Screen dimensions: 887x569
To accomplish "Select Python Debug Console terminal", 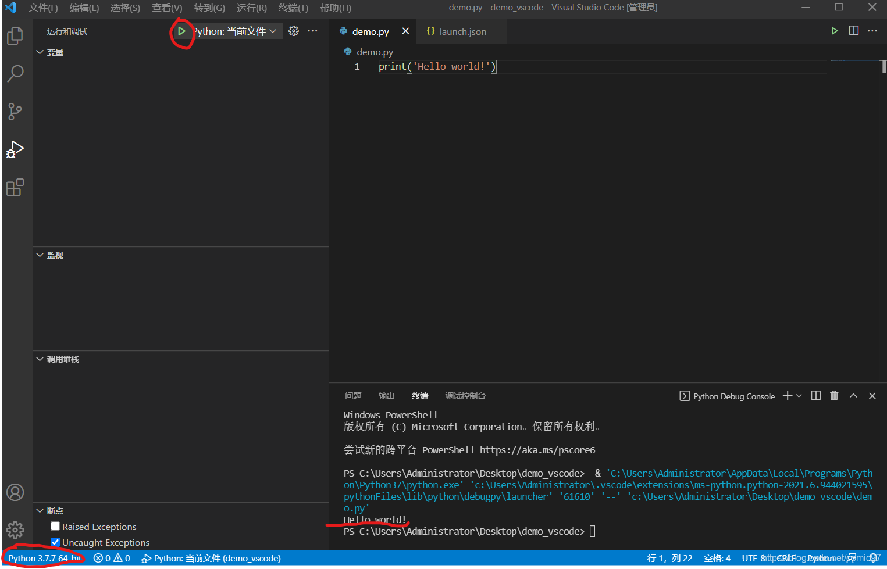I will coord(727,396).
